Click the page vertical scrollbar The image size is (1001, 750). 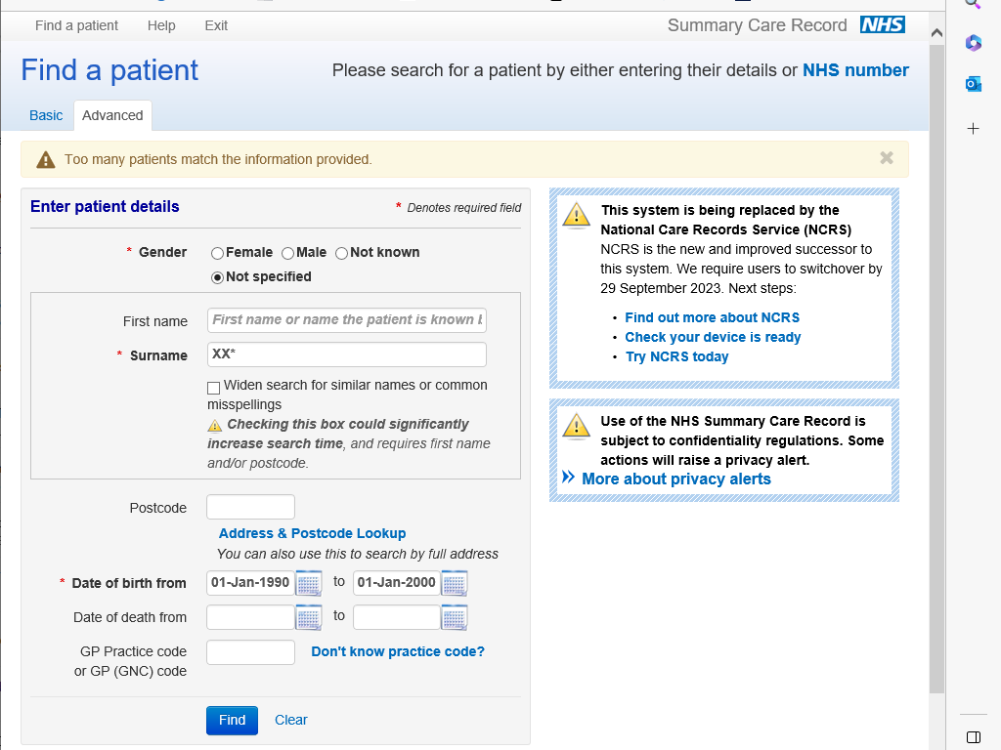pos(936,369)
